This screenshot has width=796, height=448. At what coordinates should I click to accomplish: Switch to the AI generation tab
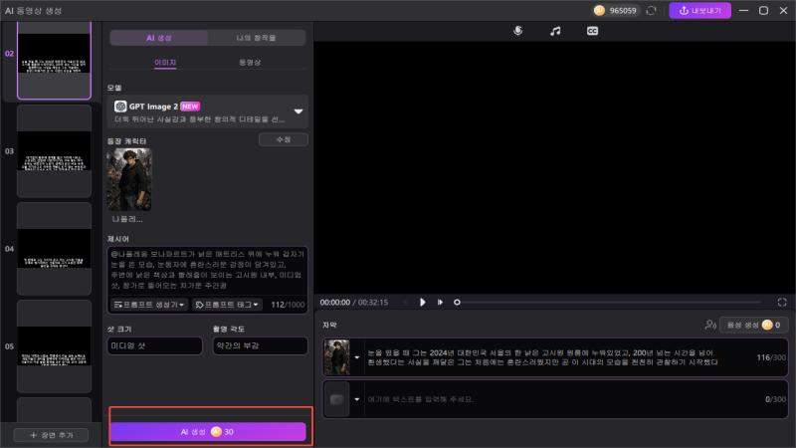[x=159, y=38]
